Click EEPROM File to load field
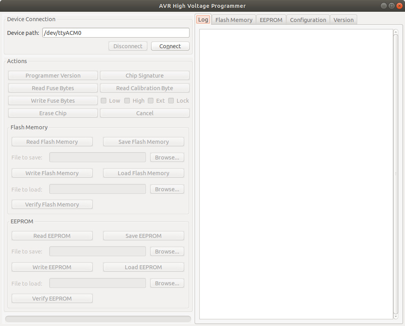Viewport: 405px width, 326px height. (98, 283)
